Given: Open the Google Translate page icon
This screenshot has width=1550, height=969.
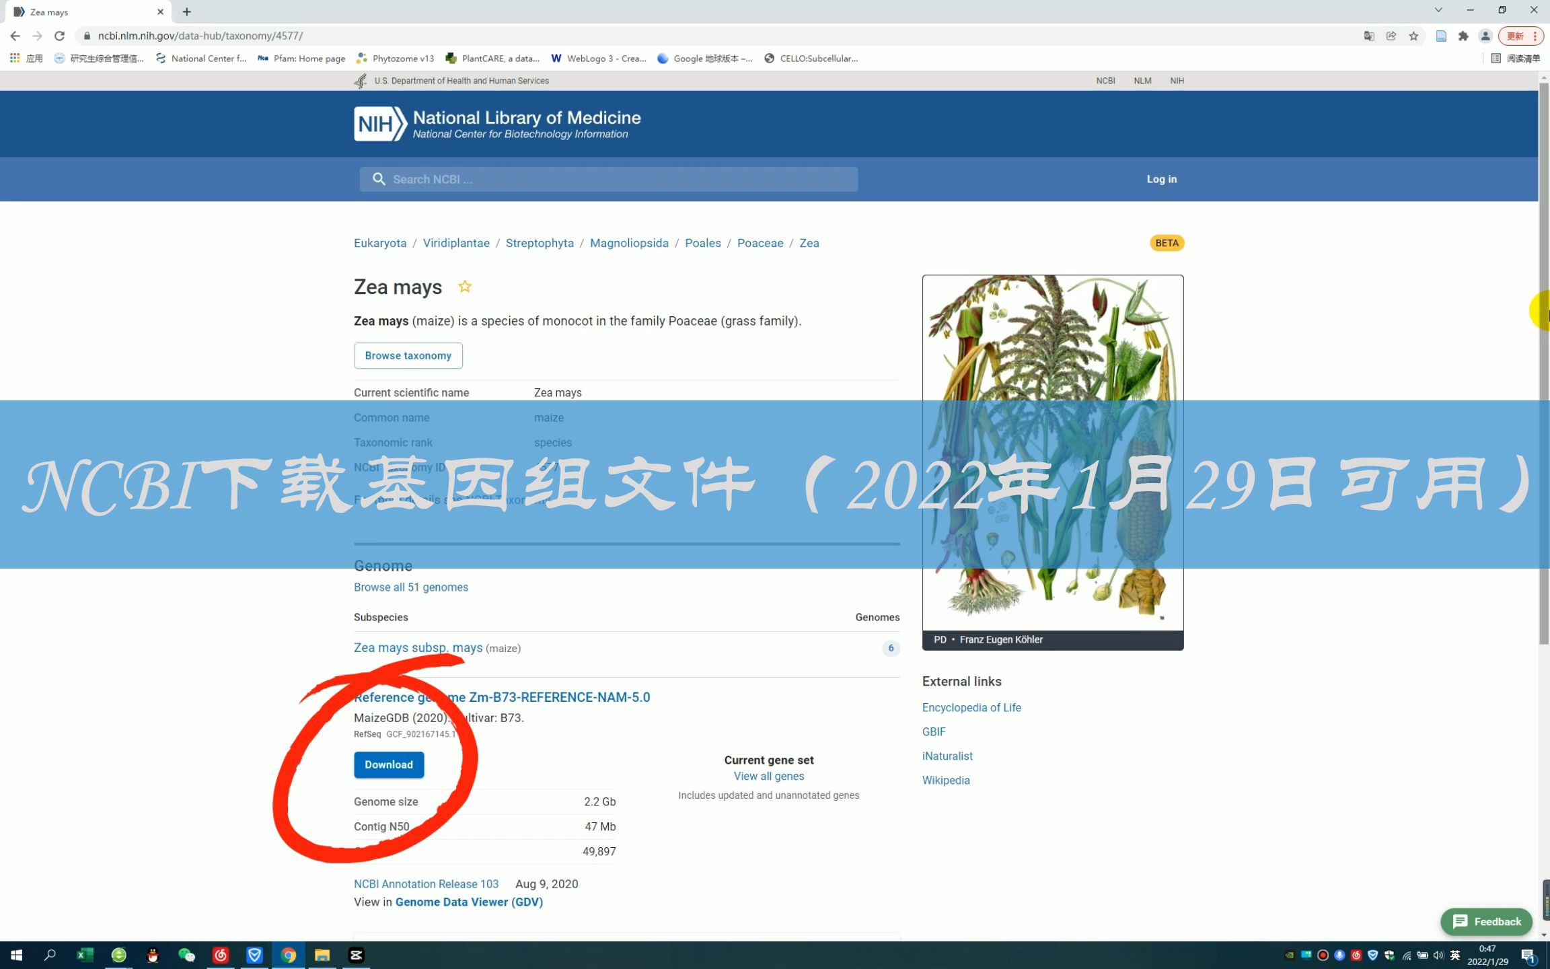Looking at the screenshot, I should click(1369, 36).
